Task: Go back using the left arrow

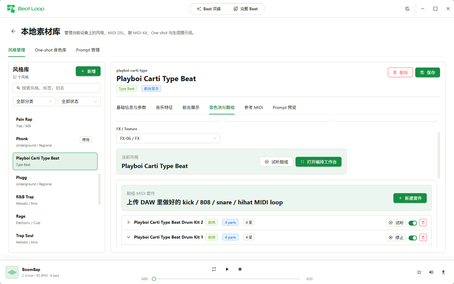Action: tap(13, 31)
